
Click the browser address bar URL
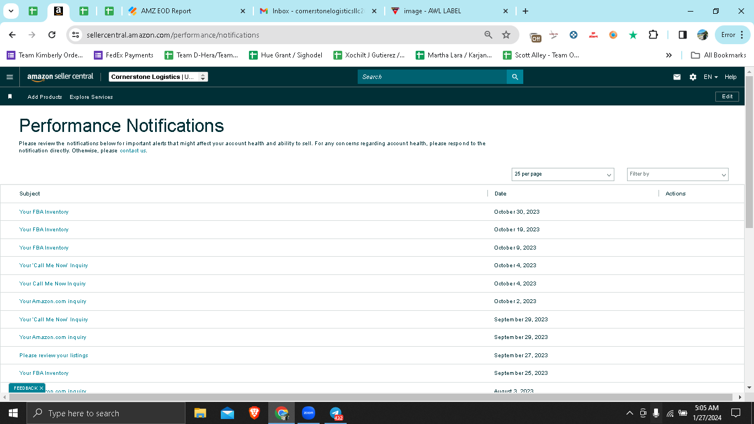tap(173, 35)
